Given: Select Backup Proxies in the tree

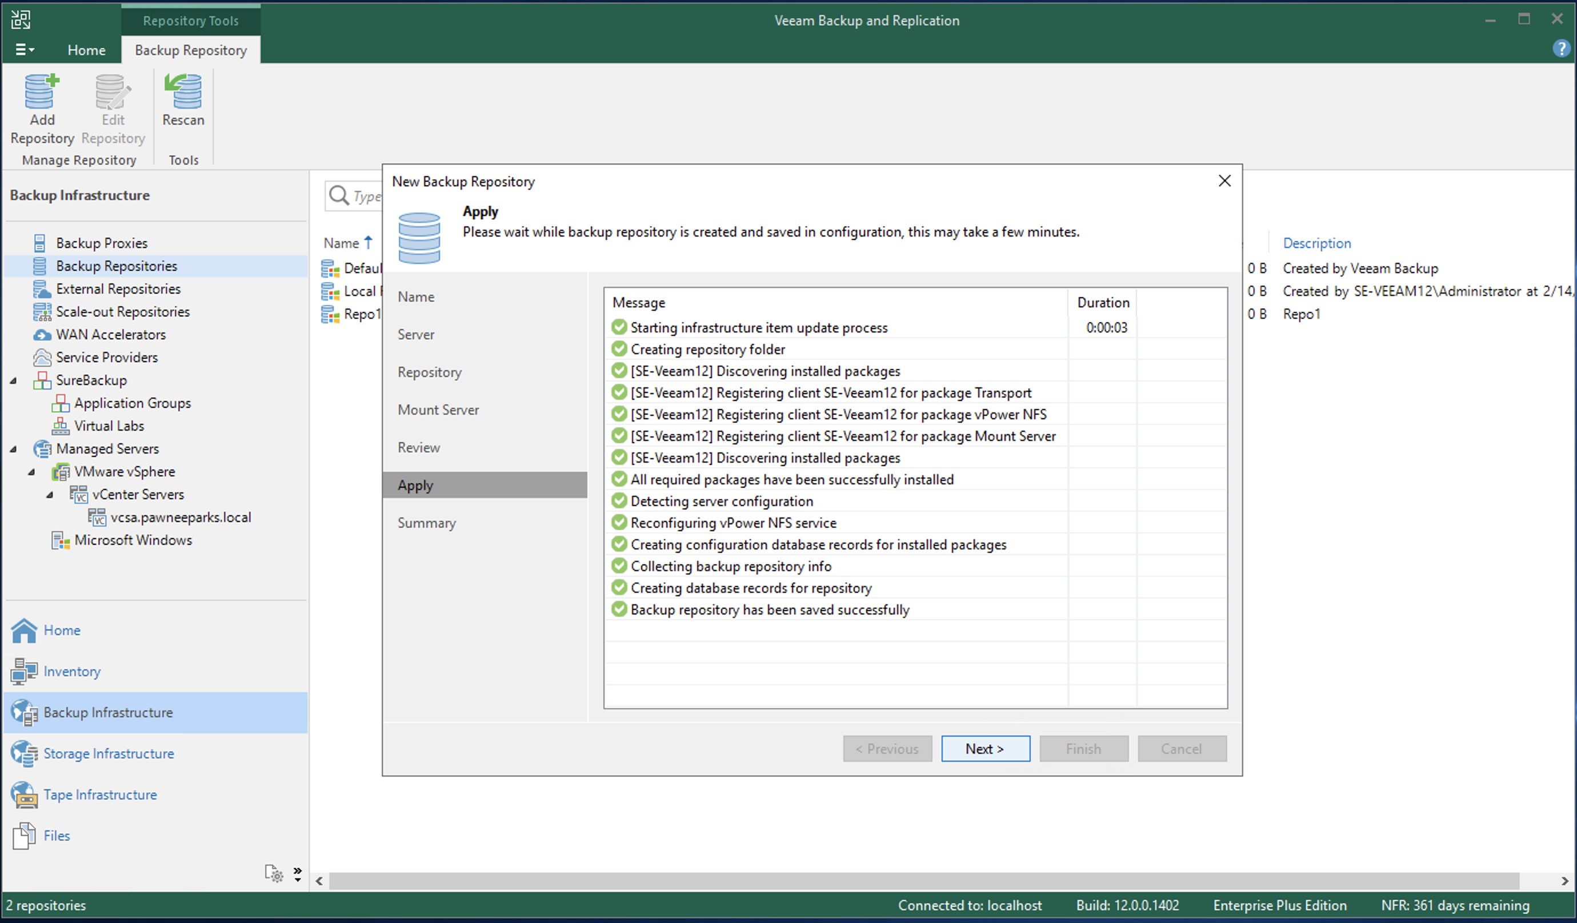Looking at the screenshot, I should click(101, 243).
